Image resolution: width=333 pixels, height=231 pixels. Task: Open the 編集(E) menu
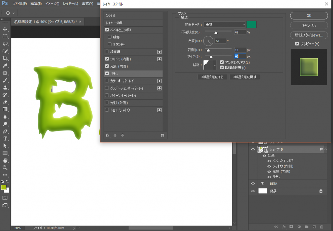[36, 4]
